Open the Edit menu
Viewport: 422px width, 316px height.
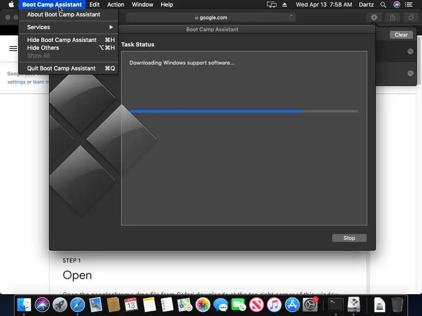tap(94, 5)
